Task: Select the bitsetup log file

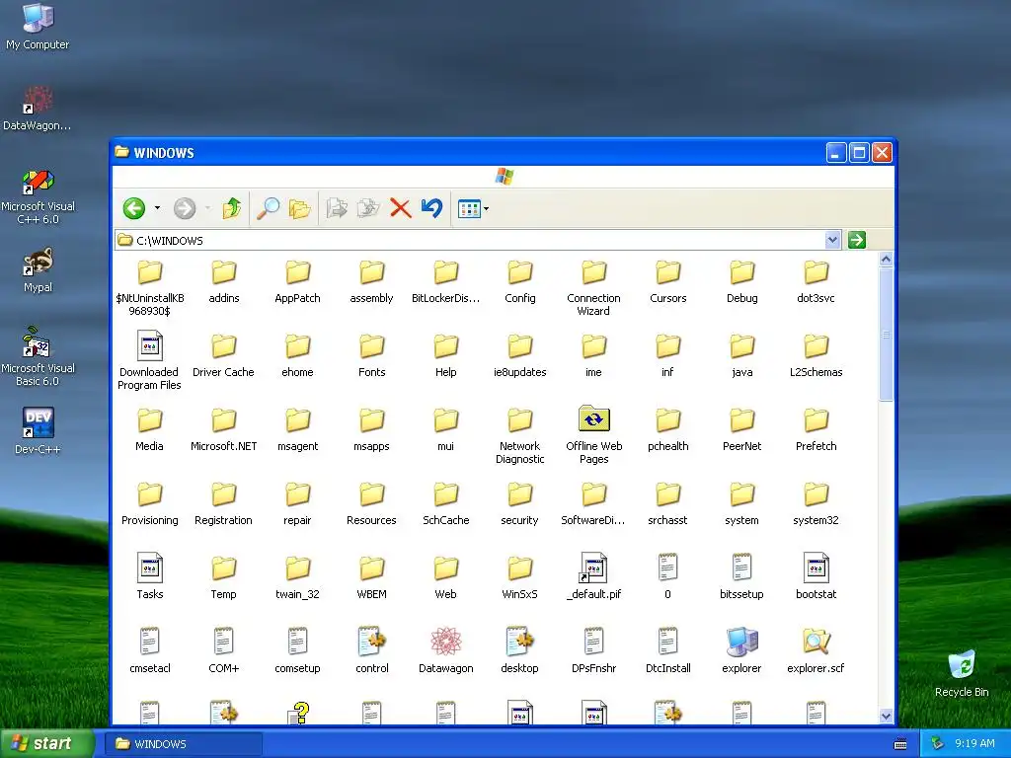Action: click(x=741, y=576)
